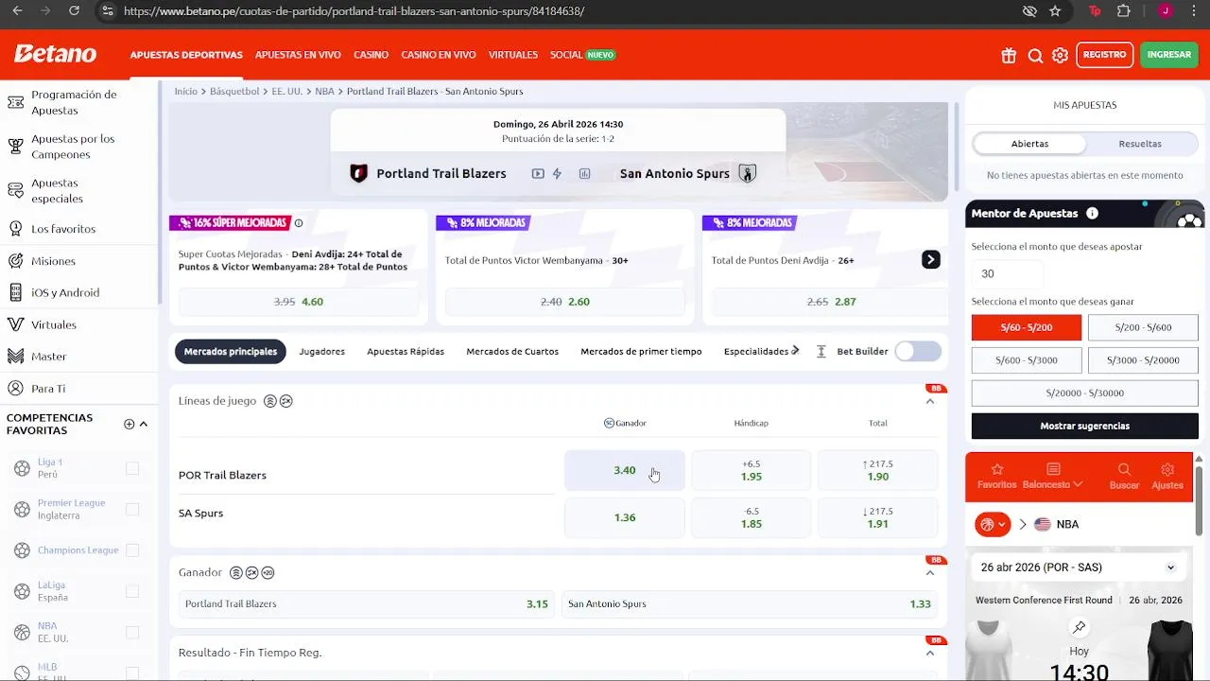Switch to Mercados de Cuartos tab
The height and width of the screenshot is (681, 1210).
[x=512, y=351]
